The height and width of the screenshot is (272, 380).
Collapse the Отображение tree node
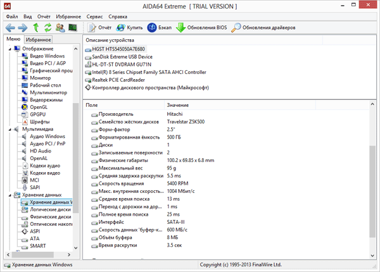(10, 49)
